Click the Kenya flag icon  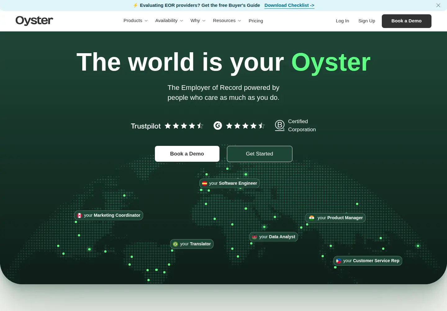coord(255,237)
